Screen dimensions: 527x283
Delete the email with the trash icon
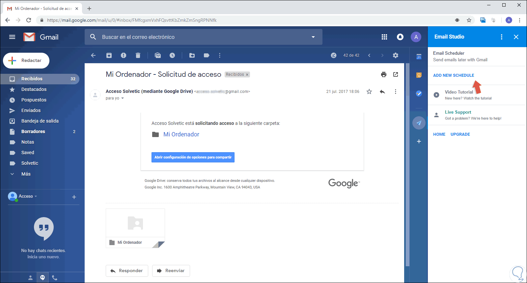[x=138, y=55]
